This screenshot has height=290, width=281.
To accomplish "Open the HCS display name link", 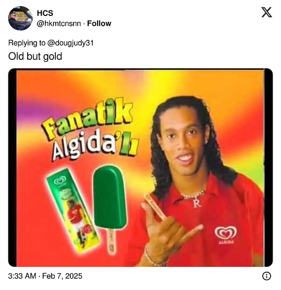I will [x=45, y=13].
